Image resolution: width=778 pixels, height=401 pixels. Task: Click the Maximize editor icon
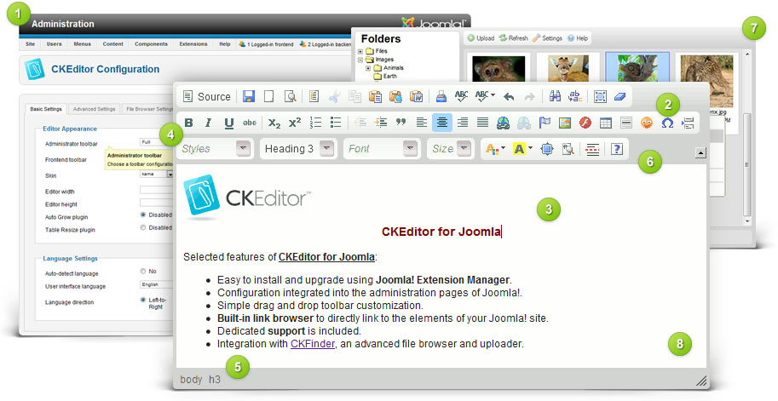547,149
